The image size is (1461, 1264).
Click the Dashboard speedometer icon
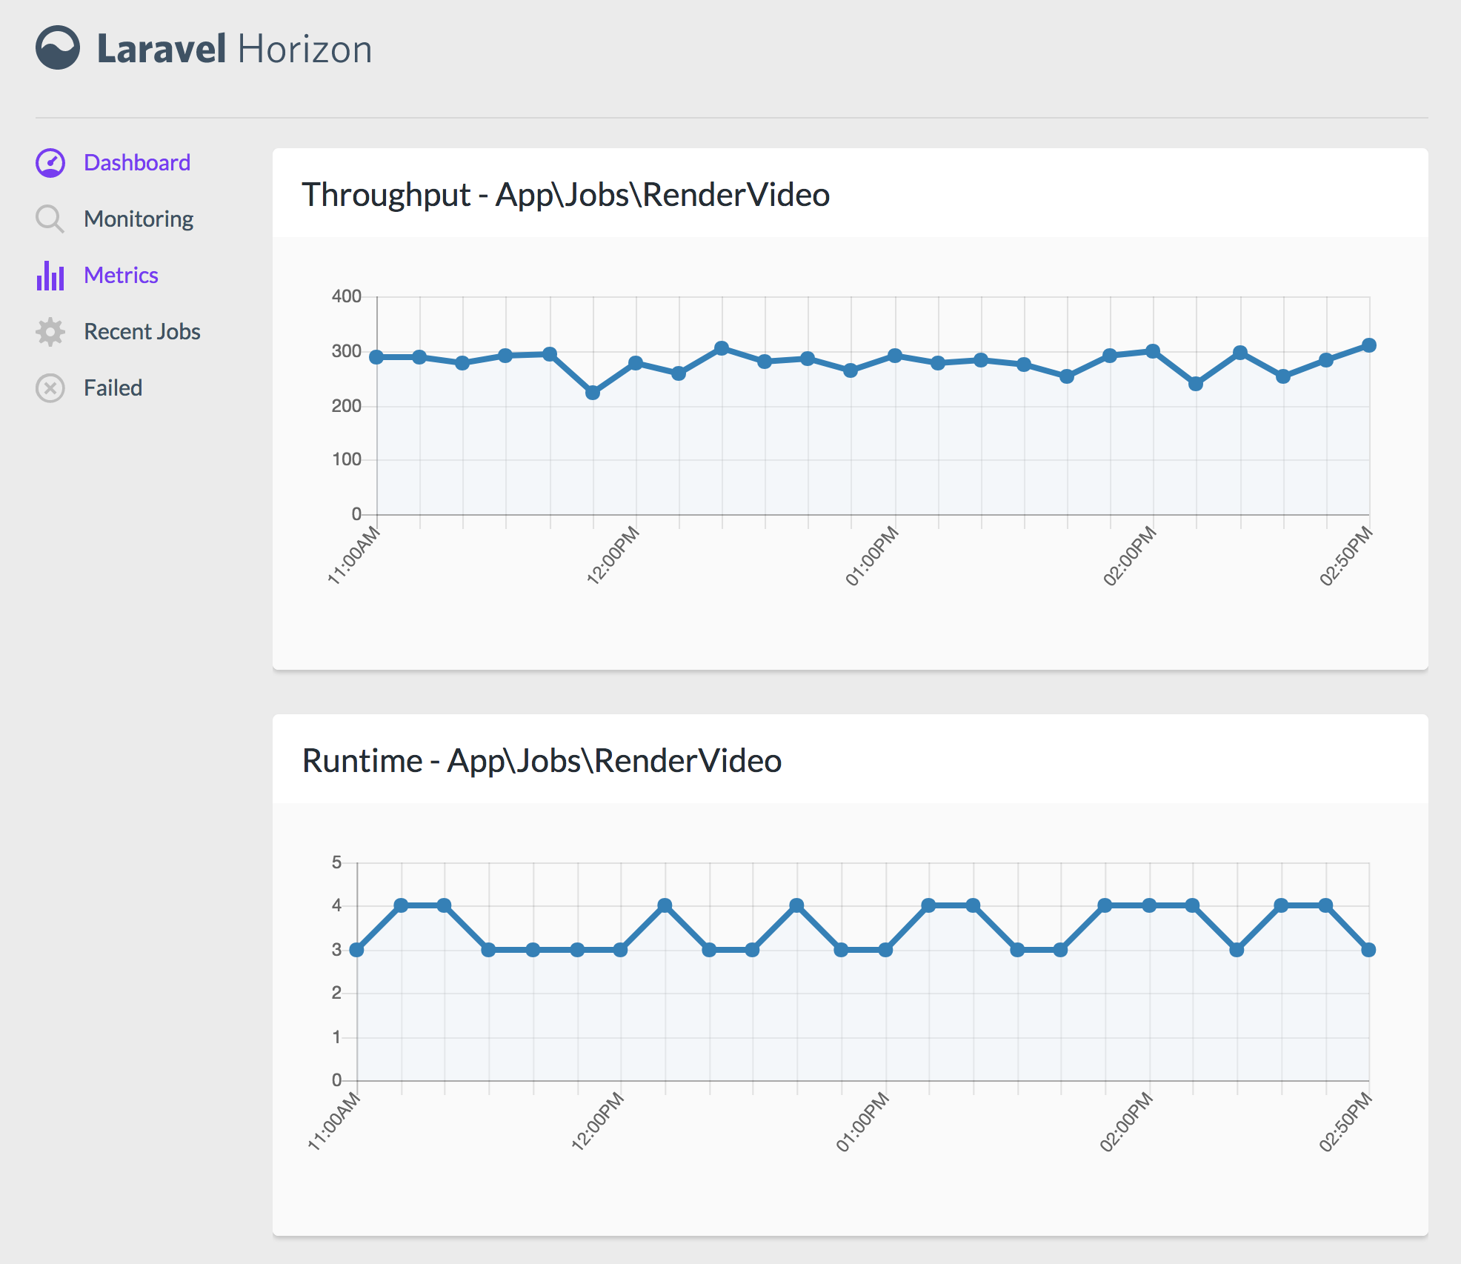coord(50,163)
